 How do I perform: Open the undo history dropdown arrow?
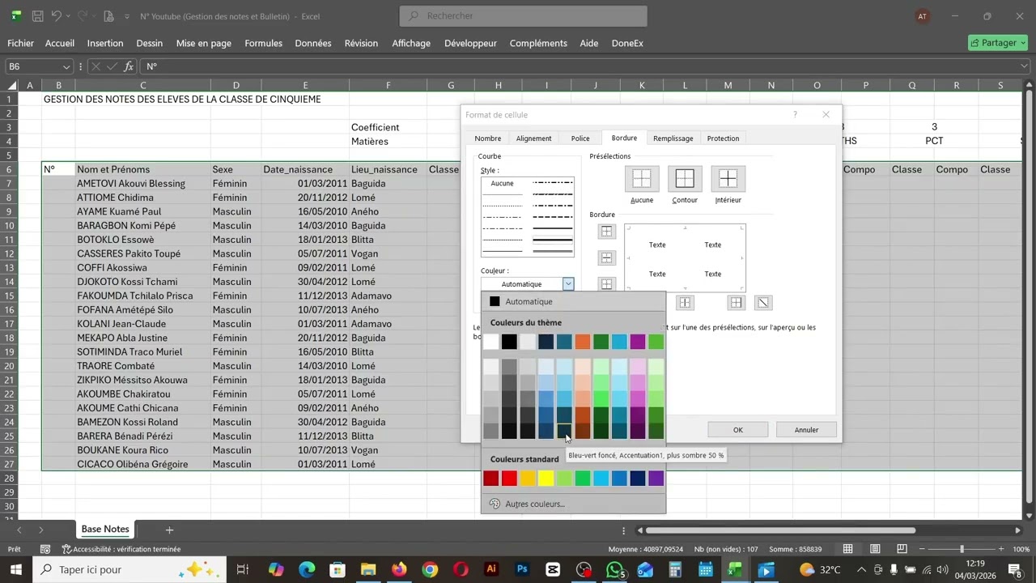pos(68,16)
